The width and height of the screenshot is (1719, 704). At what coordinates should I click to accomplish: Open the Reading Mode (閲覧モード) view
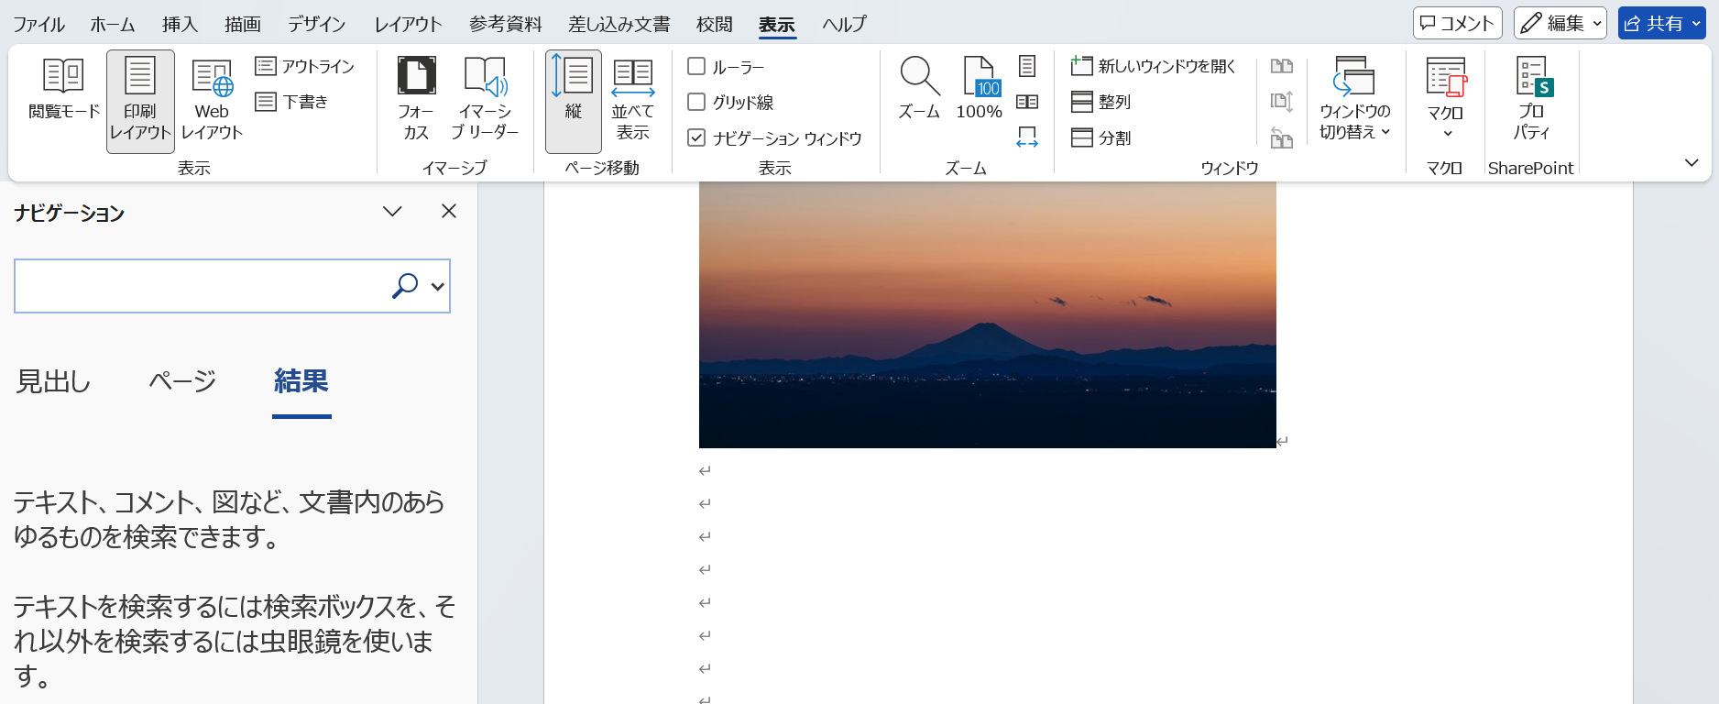click(63, 90)
